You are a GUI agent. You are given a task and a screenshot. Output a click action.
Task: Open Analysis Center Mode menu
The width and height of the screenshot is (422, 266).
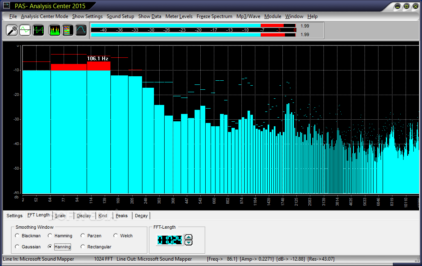coord(45,16)
